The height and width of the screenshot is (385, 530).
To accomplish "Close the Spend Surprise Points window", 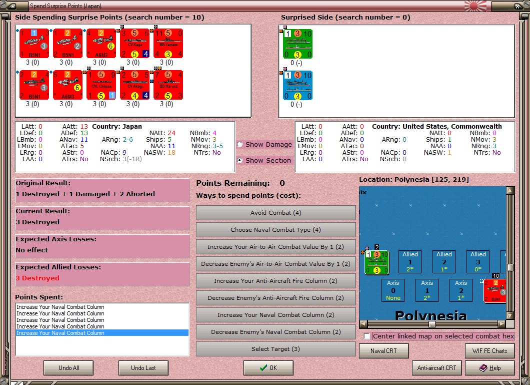I will click(518, 6).
